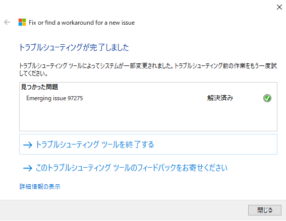Open the 詳細情報の表示 link
This screenshot has width=286, height=221.
pyautogui.click(x=40, y=187)
